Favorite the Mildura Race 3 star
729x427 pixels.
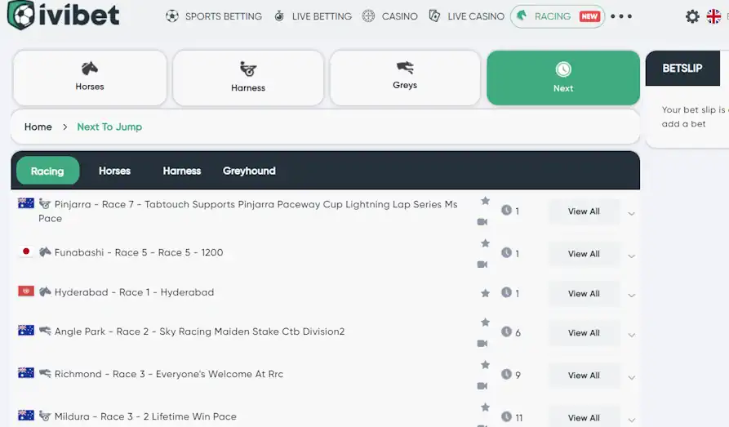coord(485,407)
